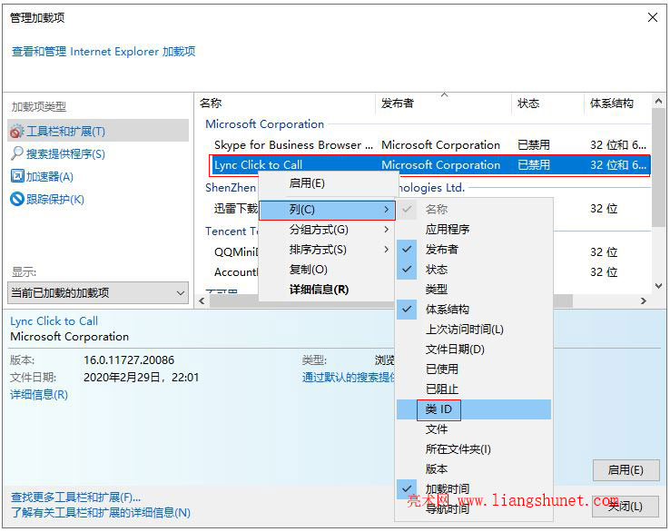
Task: Select 已阻止 in columns submenu
Action: (474, 389)
